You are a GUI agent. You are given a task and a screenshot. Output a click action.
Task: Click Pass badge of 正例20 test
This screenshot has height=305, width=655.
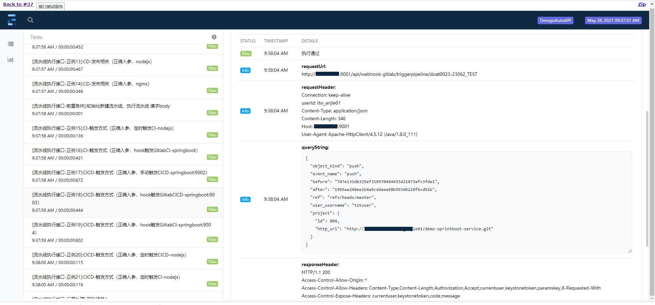point(212,262)
